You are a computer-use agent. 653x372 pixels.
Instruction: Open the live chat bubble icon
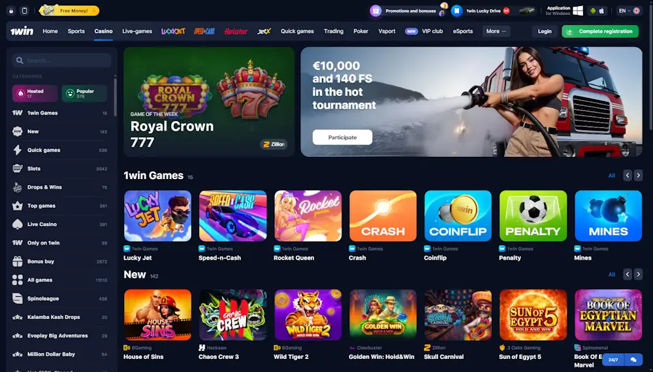coord(633,360)
